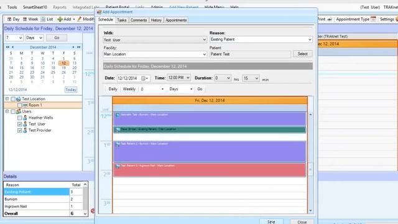The height and width of the screenshot is (224, 398).
Task: Click Today button under mini calendar
Action: click(x=71, y=90)
